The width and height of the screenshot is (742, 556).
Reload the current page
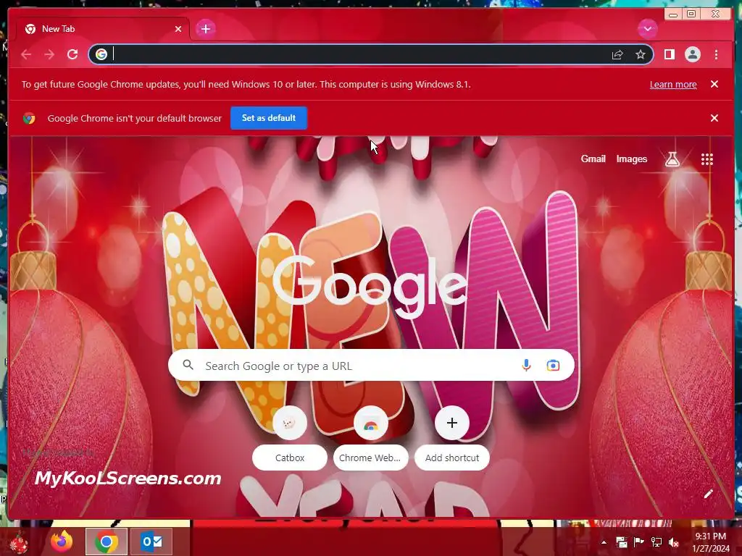click(x=72, y=54)
